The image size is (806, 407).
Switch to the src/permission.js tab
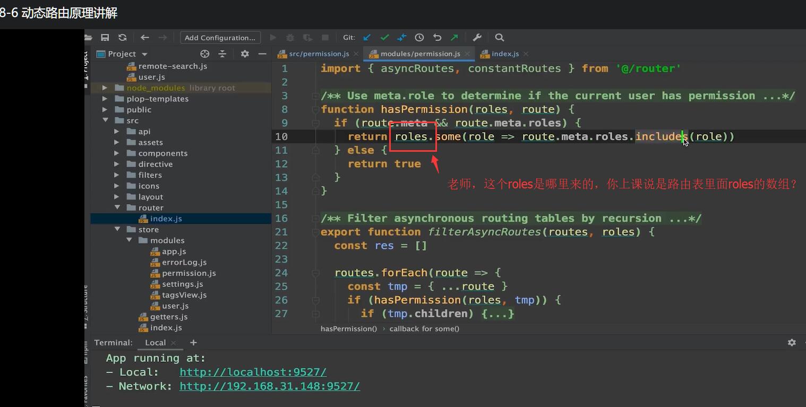tap(319, 54)
